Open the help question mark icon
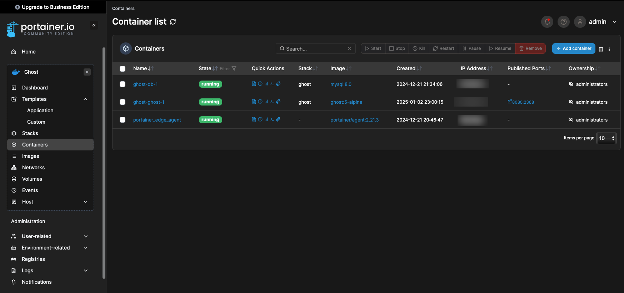Screen dimensions: 624x293 tap(563, 22)
